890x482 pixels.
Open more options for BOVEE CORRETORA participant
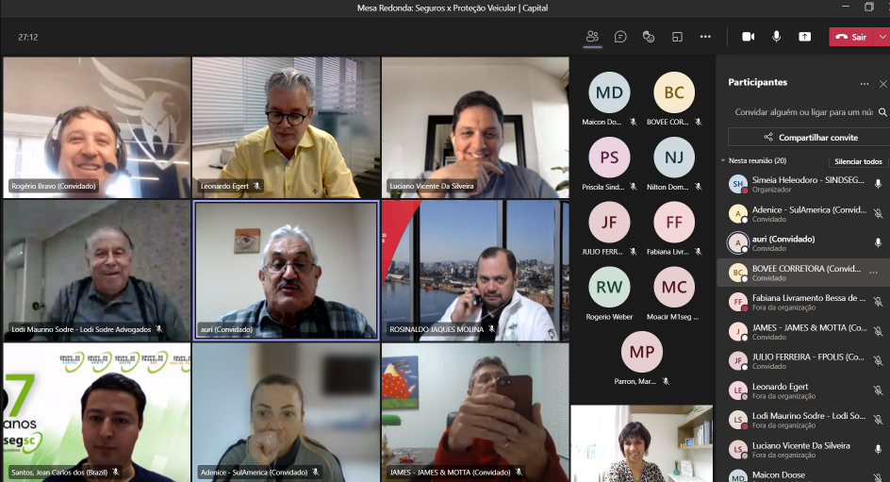873,273
